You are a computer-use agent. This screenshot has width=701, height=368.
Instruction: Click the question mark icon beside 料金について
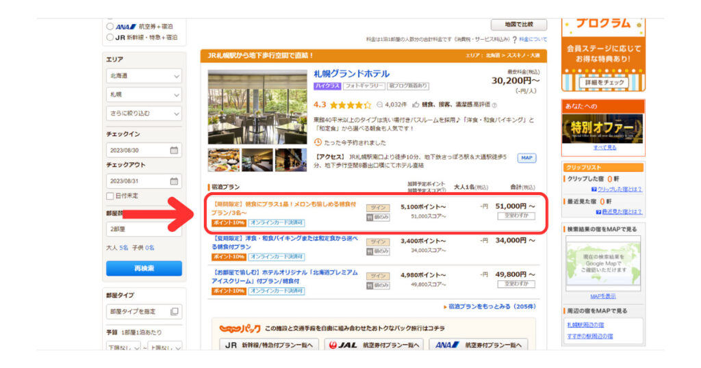coord(515,40)
